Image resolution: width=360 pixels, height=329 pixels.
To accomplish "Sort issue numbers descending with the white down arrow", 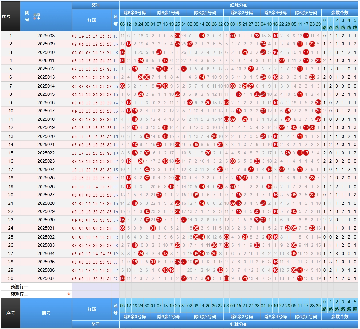I will coord(39,19).
